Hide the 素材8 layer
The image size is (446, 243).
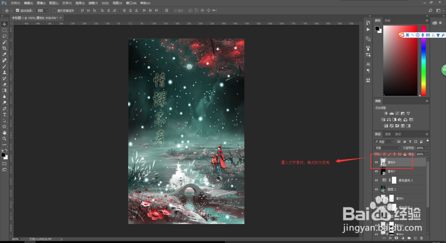point(376,162)
